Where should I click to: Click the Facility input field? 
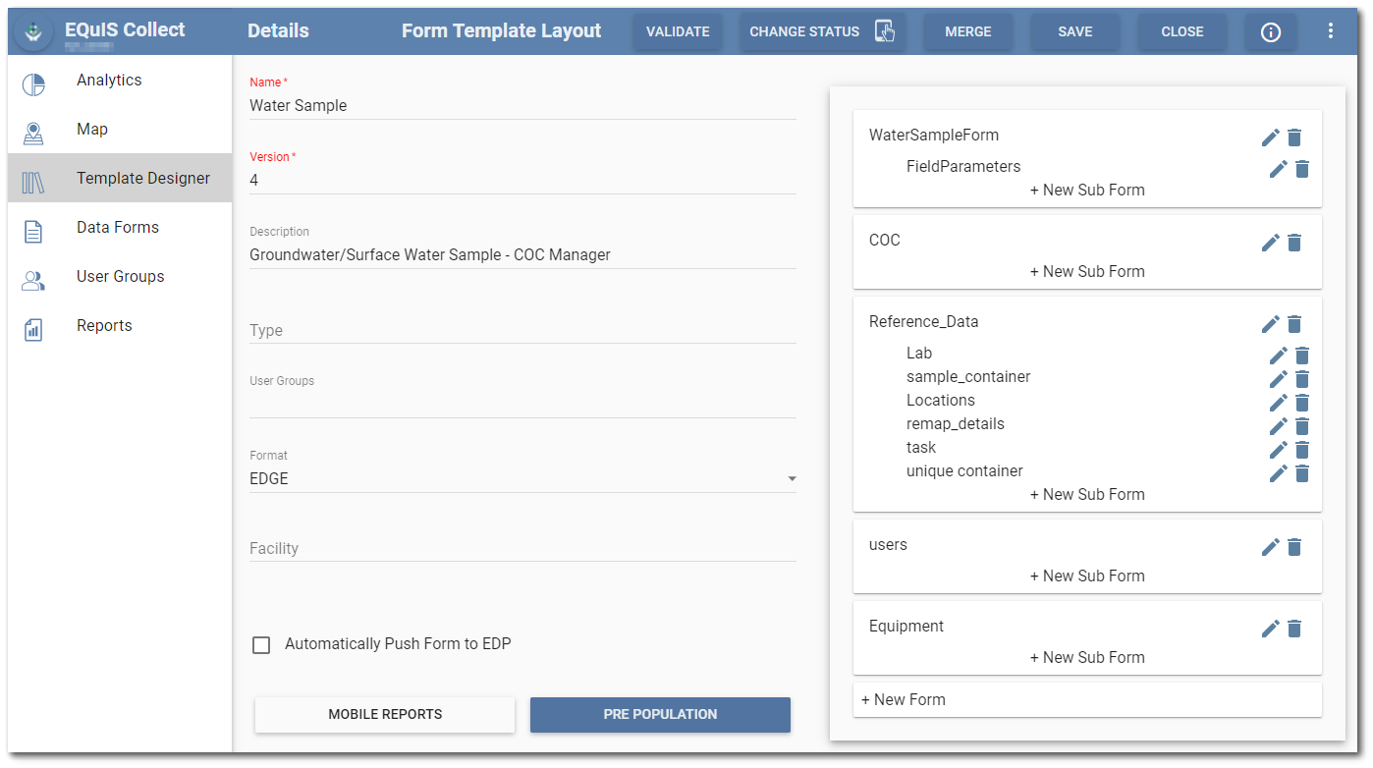click(x=522, y=549)
